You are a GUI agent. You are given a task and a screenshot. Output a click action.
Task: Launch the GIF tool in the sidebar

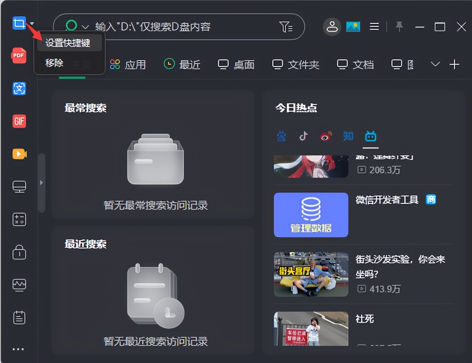click(19, 121)
